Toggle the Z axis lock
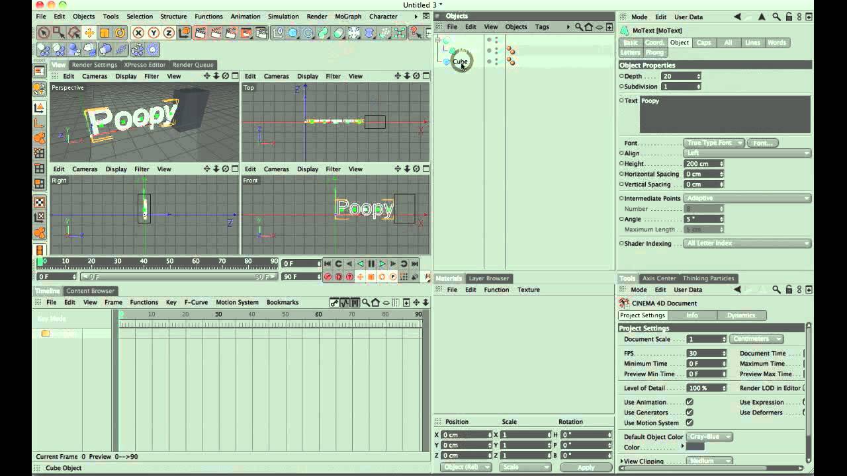This screenshot has height=476, width=847. [169, 33]
